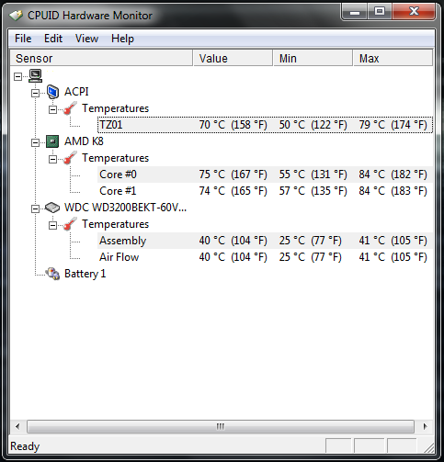Select the Core #1 row
The height and width of the screenshot is (462, 444).
(265, 191)
